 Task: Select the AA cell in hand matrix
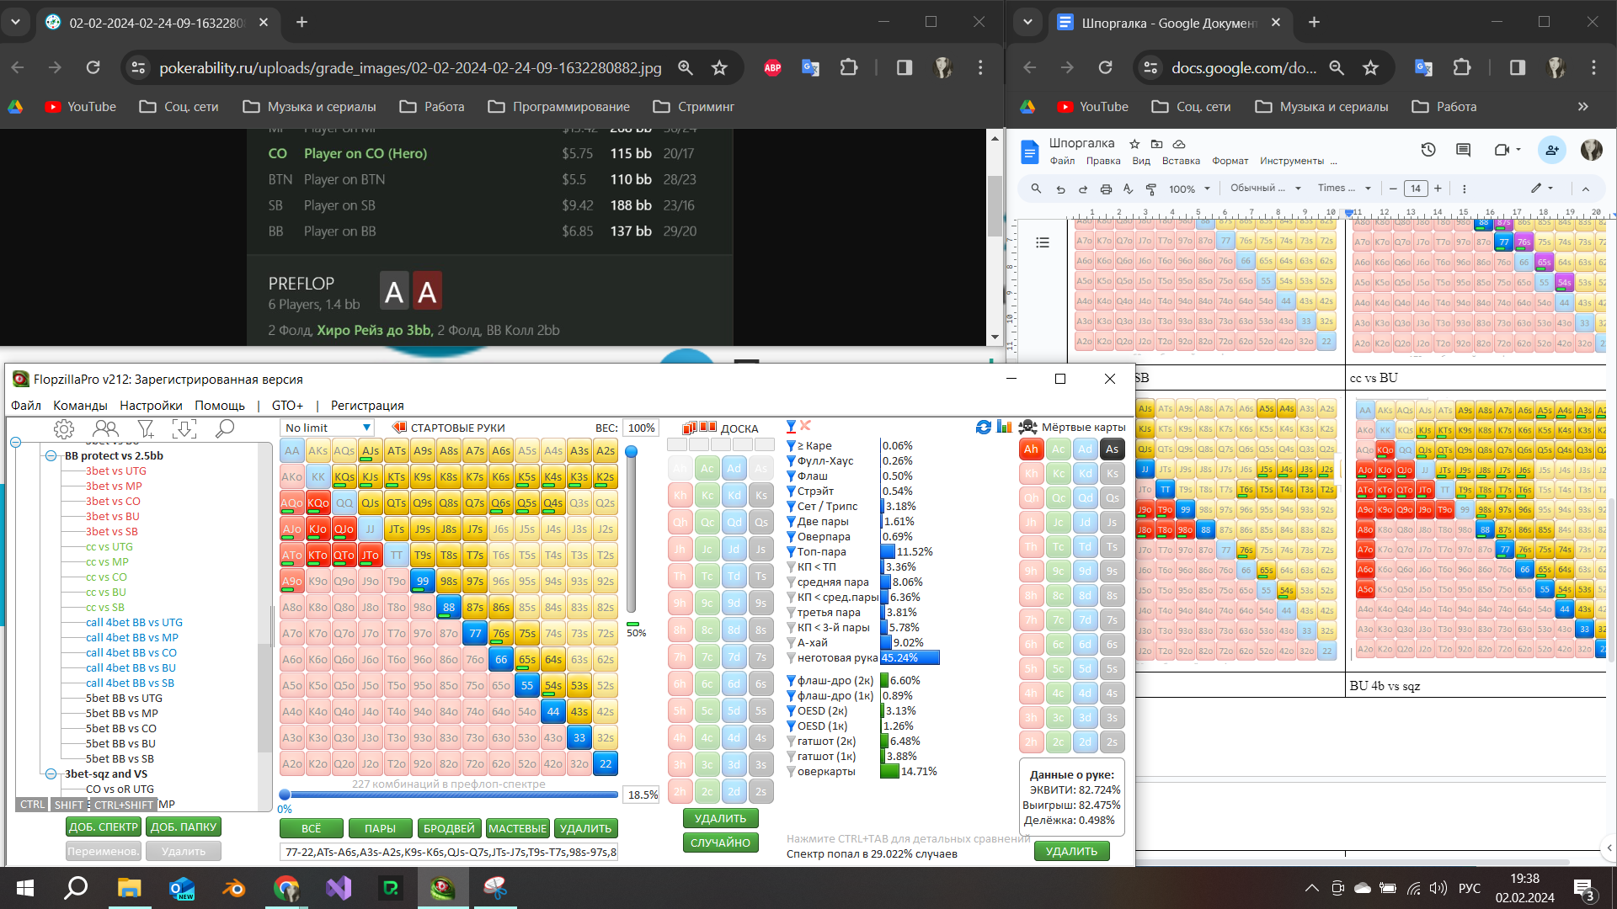tap(291, 451)
